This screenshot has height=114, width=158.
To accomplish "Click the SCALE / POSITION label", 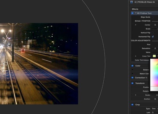I will (x=142, y=21).
